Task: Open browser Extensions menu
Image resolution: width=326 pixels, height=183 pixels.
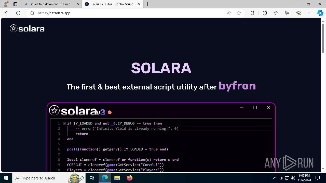Action: point(252,13)
